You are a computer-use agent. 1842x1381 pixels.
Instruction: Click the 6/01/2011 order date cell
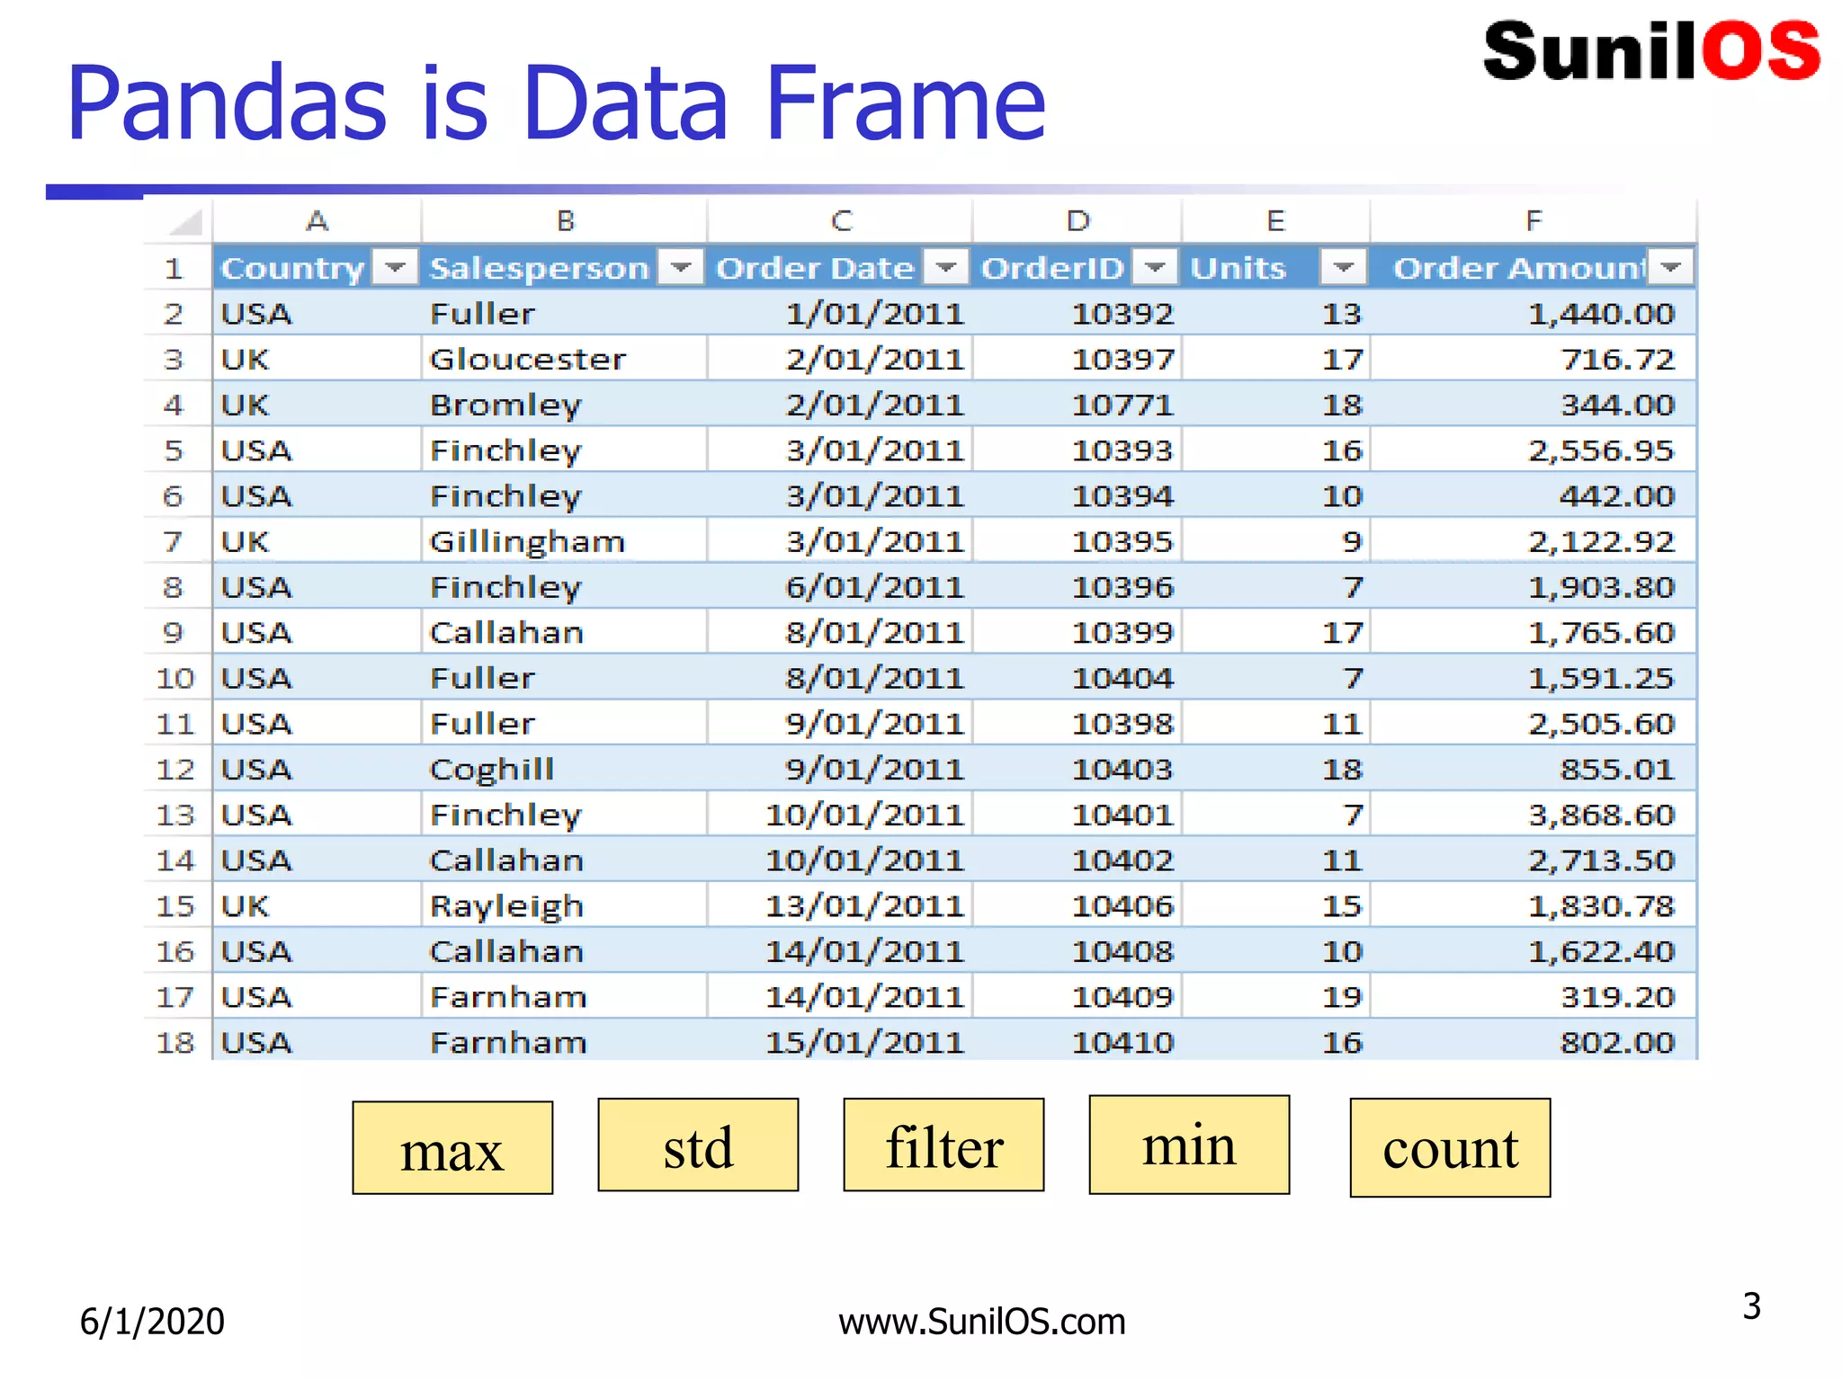pyautogui.click(x=840, y=587)
